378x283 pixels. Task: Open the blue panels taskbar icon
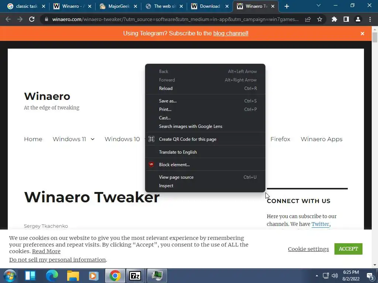click(30, 276)
